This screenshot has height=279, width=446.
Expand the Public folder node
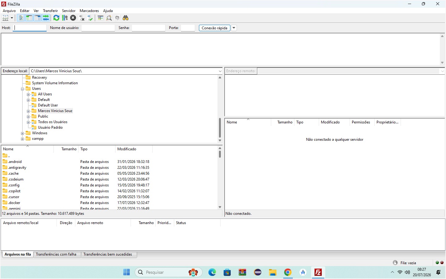pyautogui.click(x=28, y=117)
